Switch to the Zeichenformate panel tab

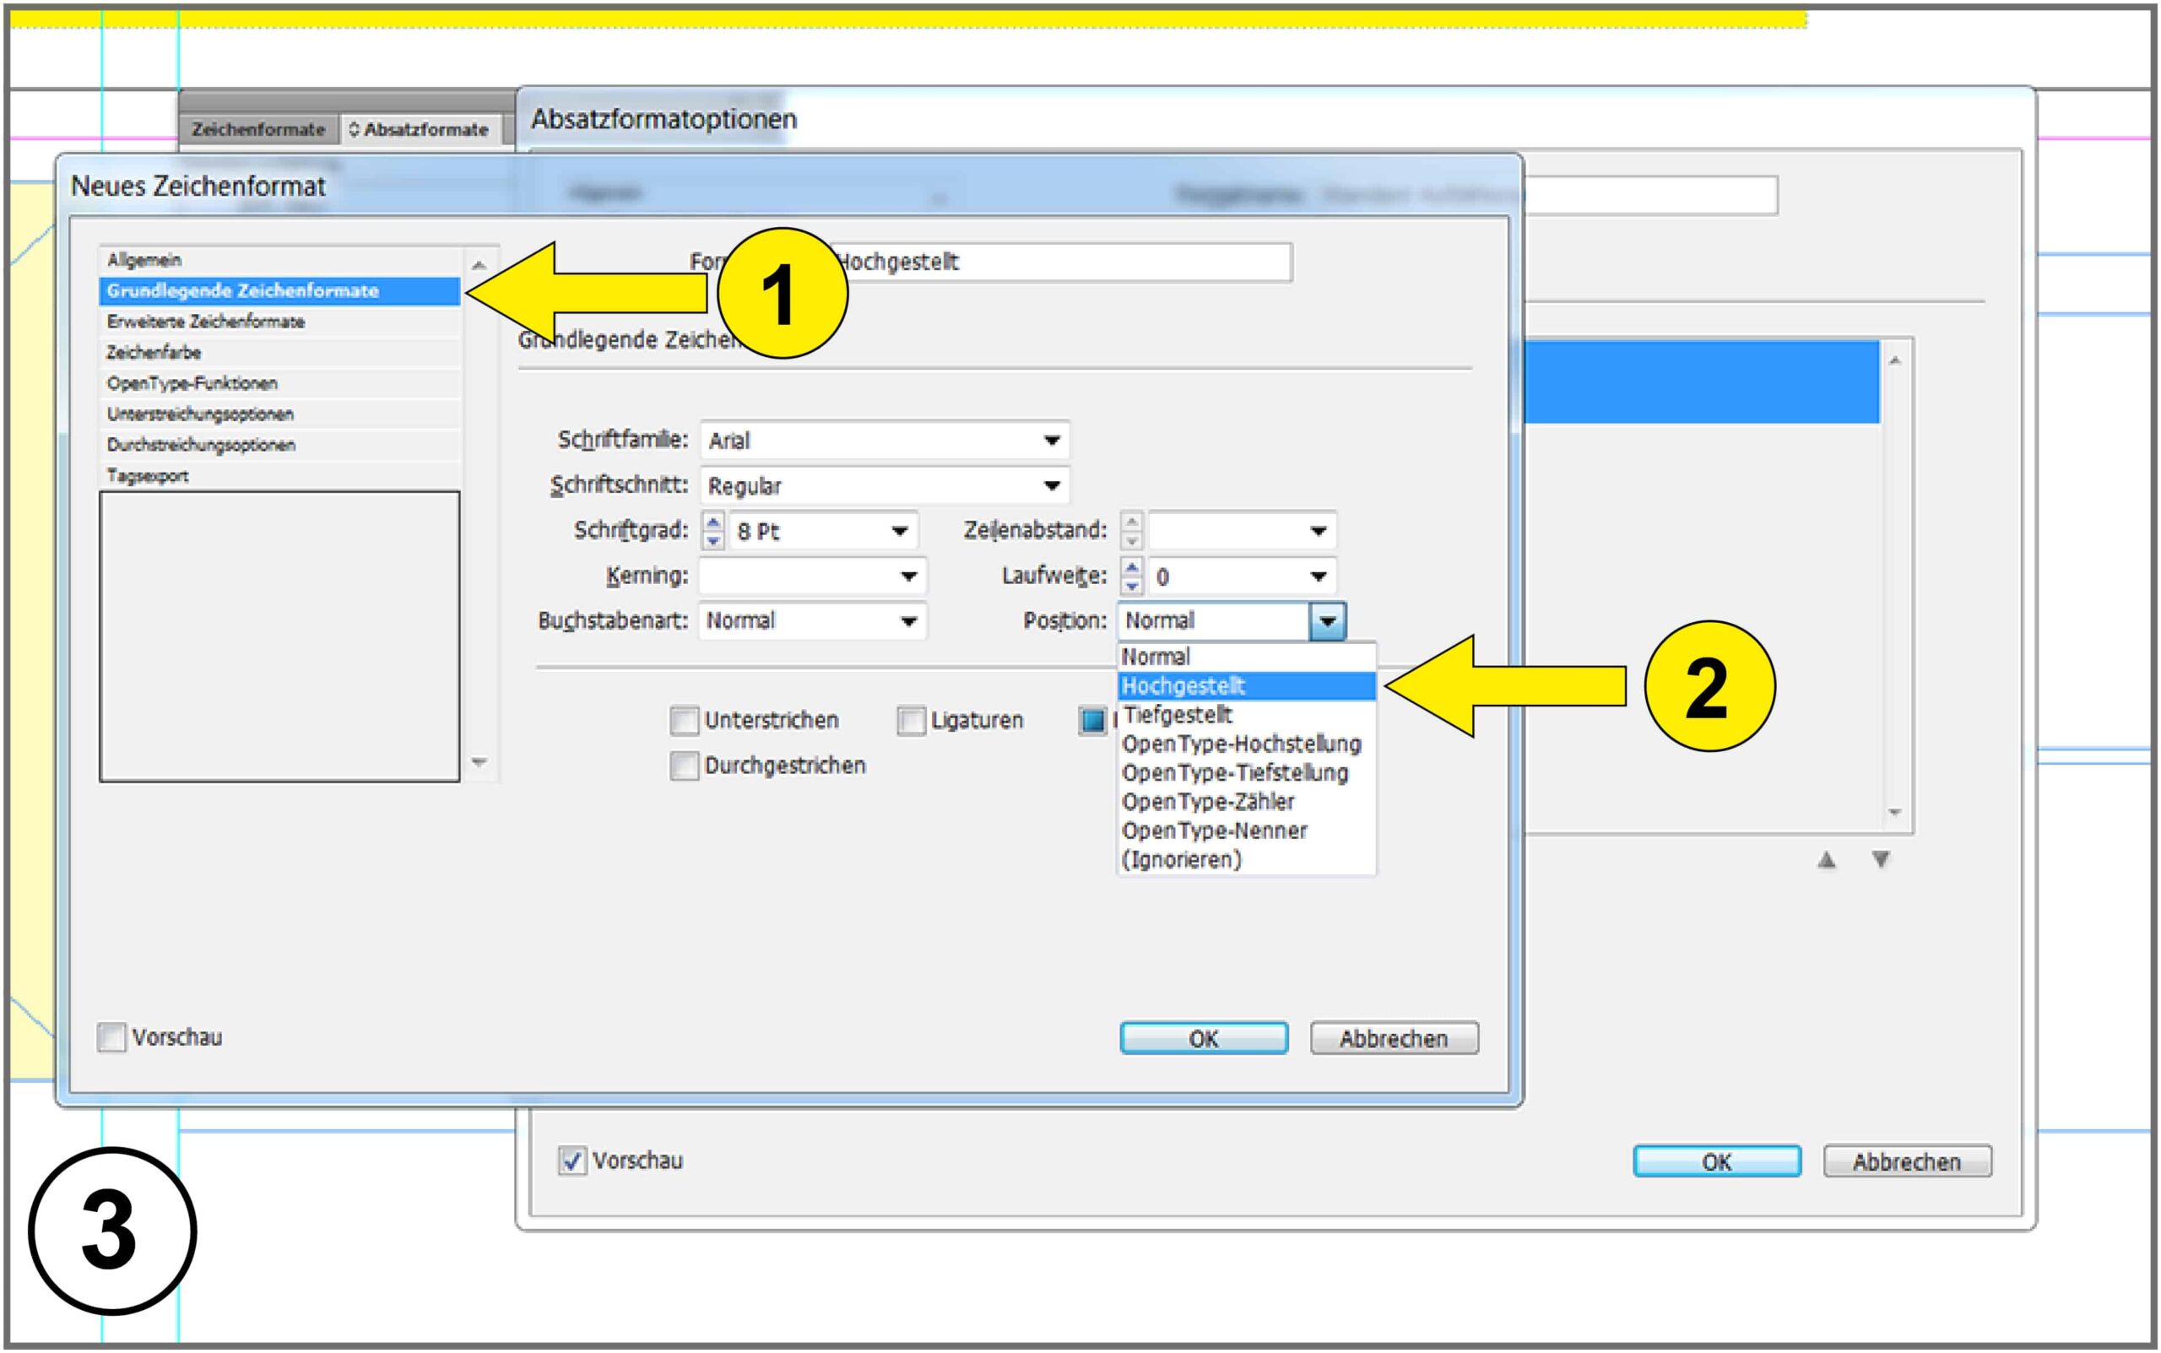257,130
